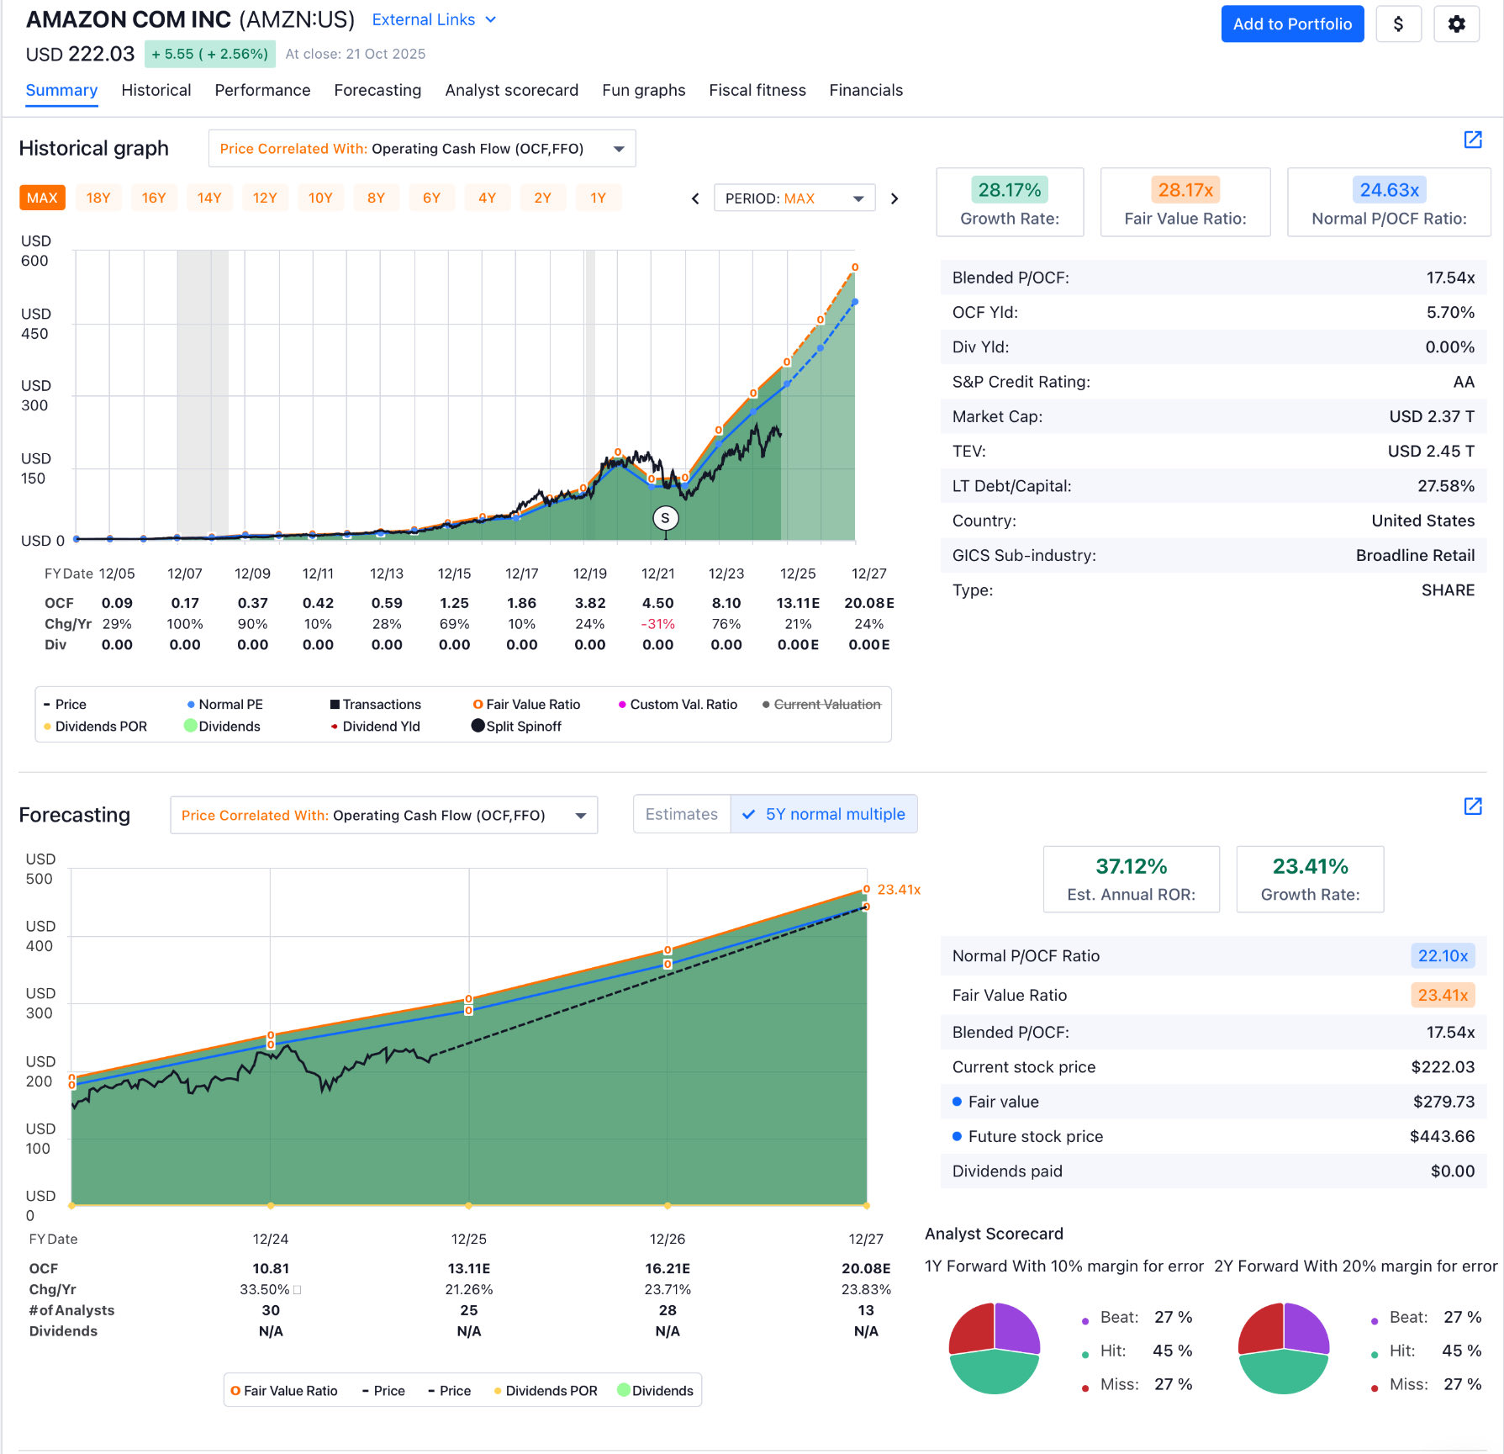This screenshot has width=1504, height=1454.
Task: Toggle the 5Y normal multiple option
Action: [x=824, y=813]
